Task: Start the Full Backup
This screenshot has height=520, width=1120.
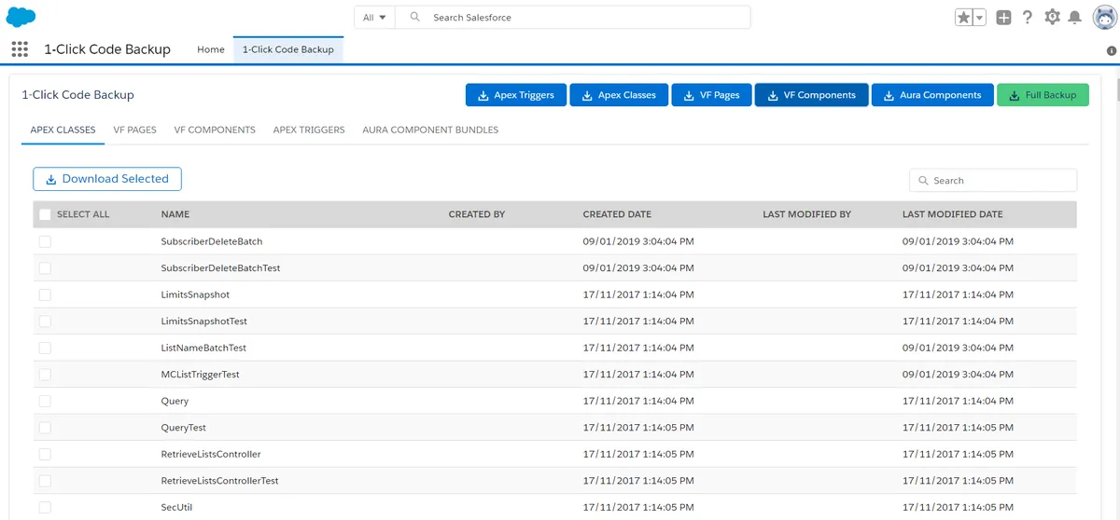Action: (1043, 95)
